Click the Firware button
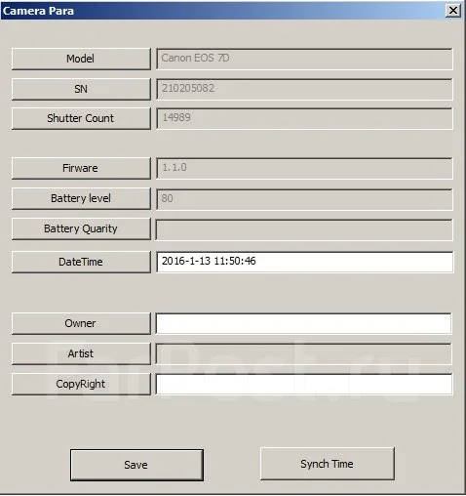Screen dimensions: 466x496 coord(81,168)
